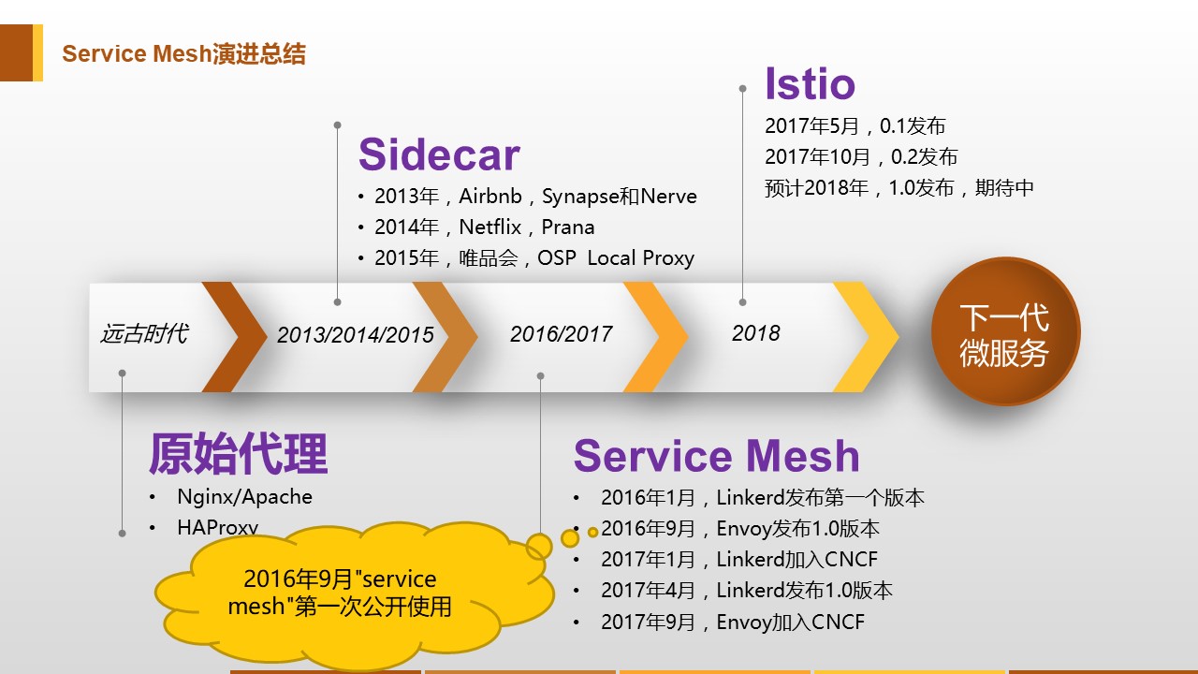This screenshot has height=674, width=1198.
Task: Click the purple "Service Mesh" heading
Action: click(716, 456)
